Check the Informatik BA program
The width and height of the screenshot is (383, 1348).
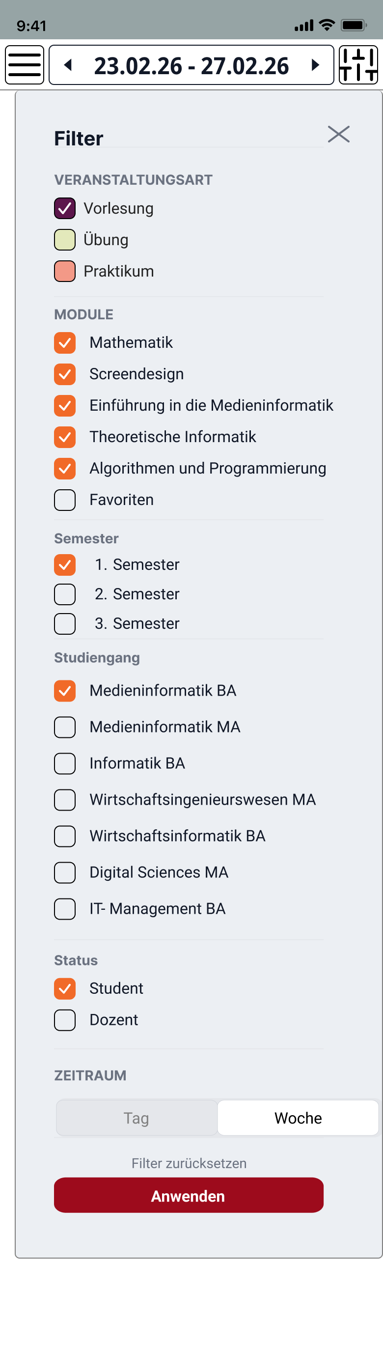(x=65, y=763)
